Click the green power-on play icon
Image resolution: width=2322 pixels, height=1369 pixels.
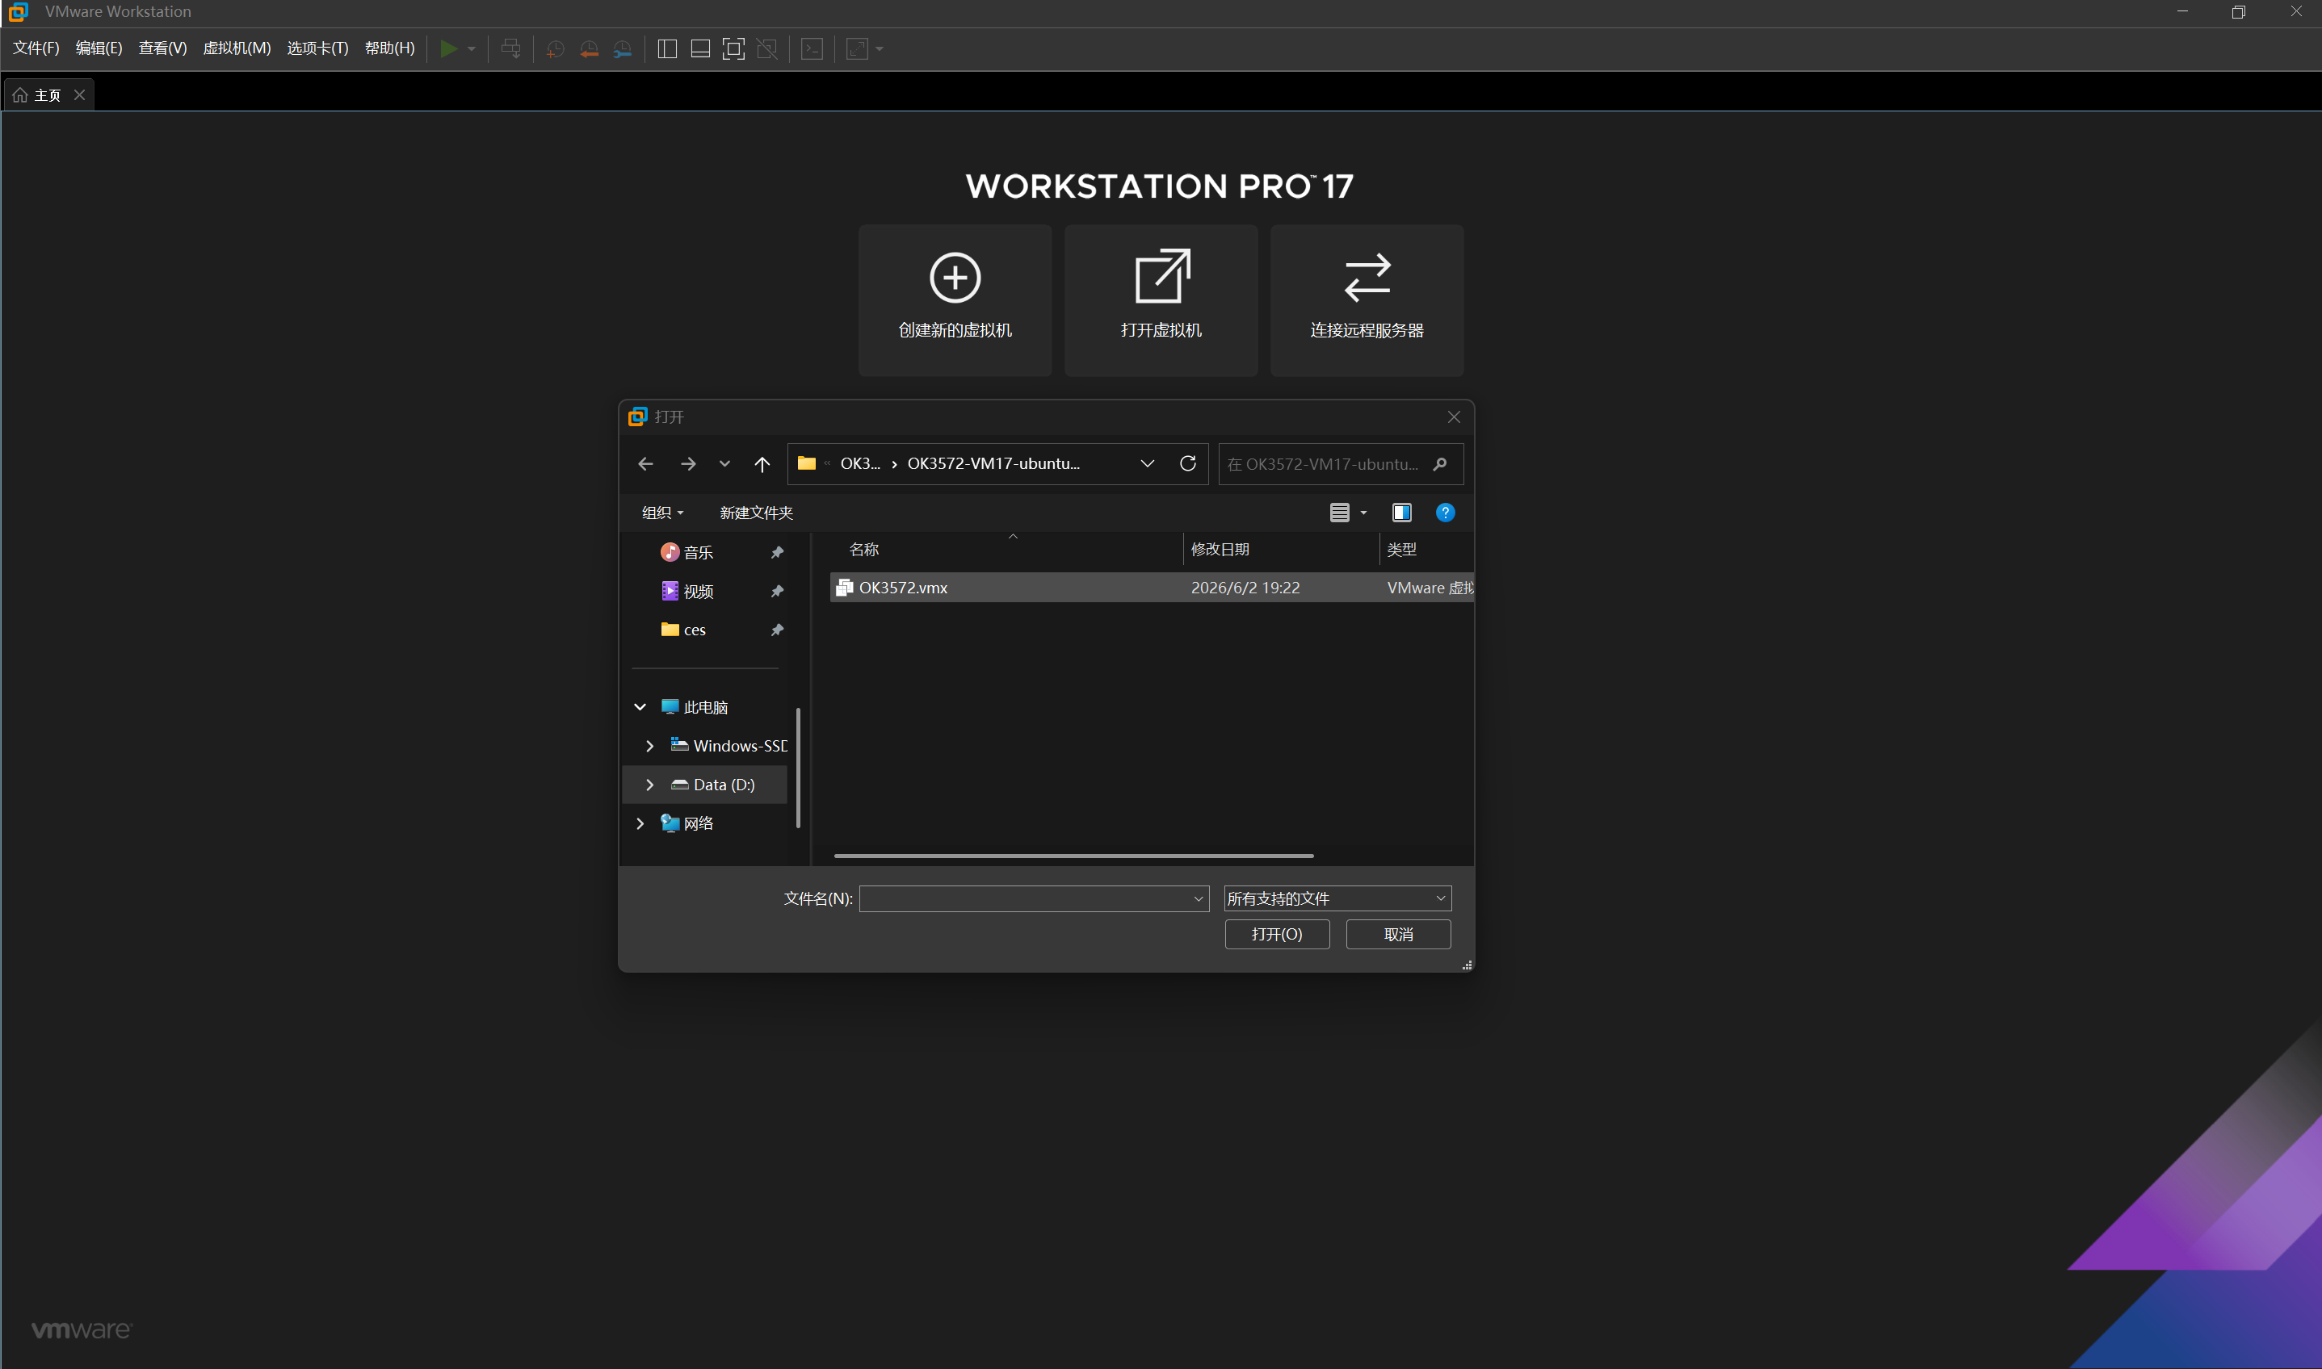pyautogui.click(x=447, y=49)
